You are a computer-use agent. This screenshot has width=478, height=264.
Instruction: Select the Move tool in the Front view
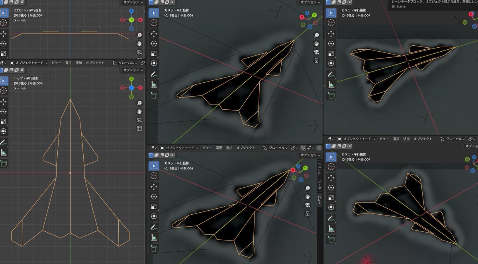point(4,34)
